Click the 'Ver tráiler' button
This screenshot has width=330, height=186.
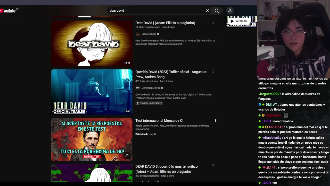tap(239, 21)
